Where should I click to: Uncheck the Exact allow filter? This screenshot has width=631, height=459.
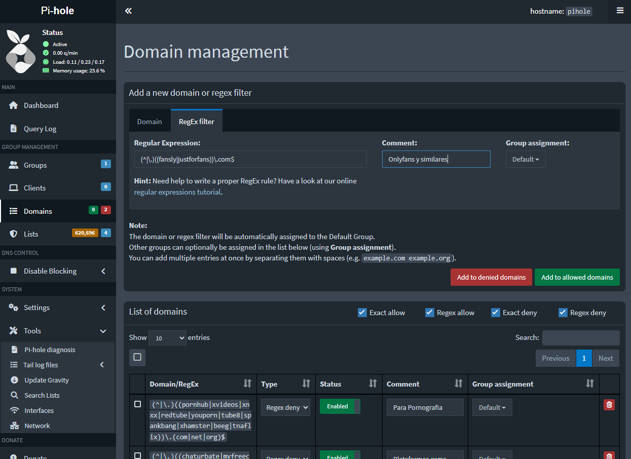click(362, 313)
